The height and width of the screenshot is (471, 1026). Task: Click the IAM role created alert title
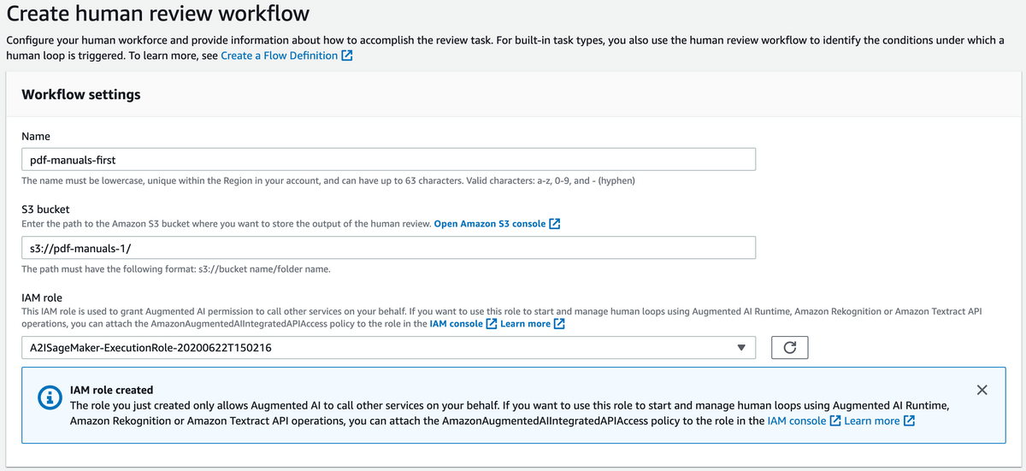point(112,390)
